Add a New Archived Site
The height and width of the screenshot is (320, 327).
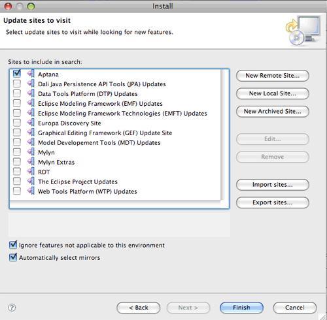(x=273, y=112)
